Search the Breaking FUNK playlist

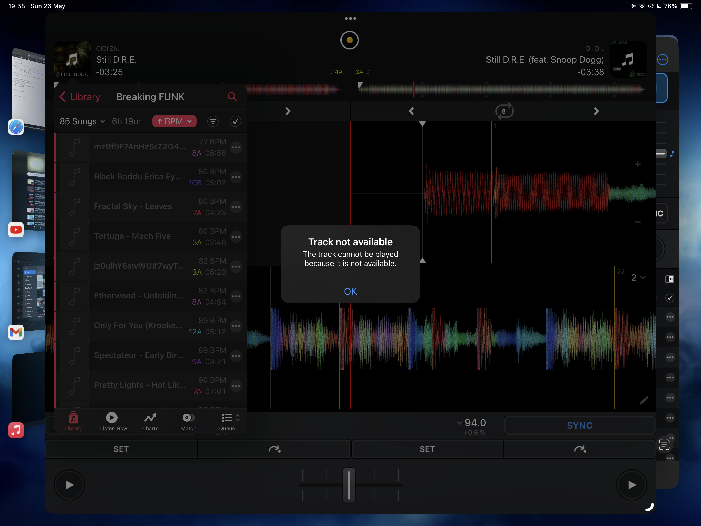click(232, 97)
